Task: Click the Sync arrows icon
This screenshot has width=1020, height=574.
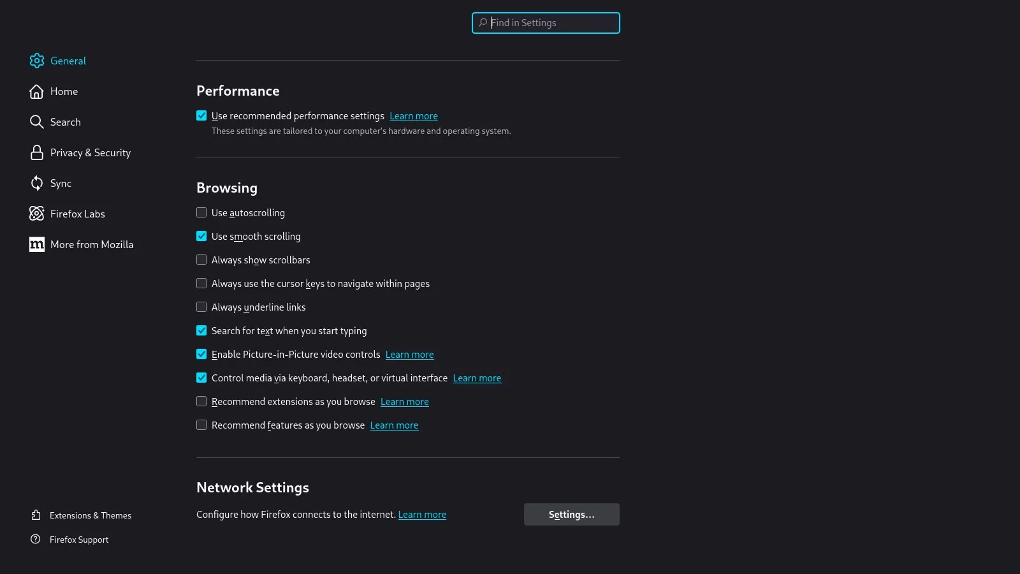Action: point(37,183)
